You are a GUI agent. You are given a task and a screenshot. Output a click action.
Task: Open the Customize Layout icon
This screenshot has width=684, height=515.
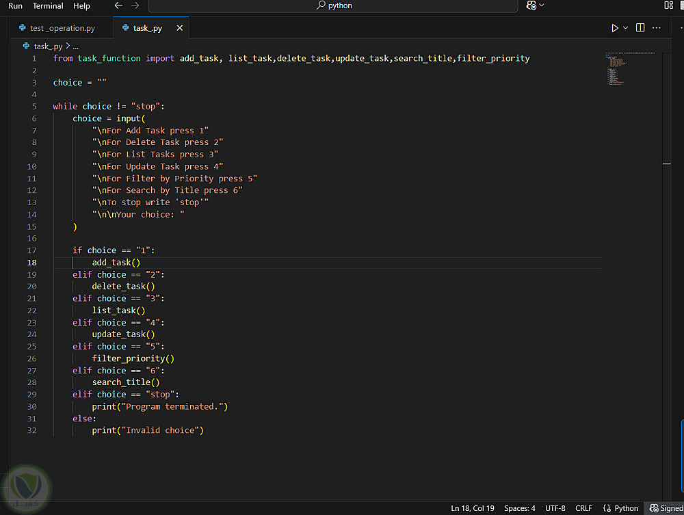click(668, 5)
